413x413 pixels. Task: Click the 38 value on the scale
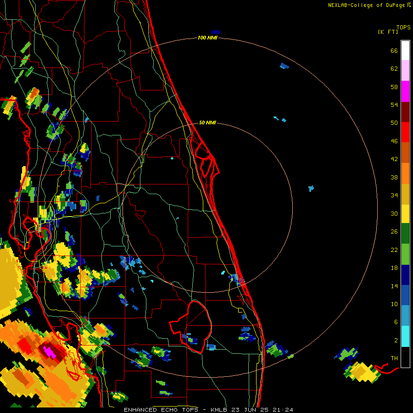(394, 177)
